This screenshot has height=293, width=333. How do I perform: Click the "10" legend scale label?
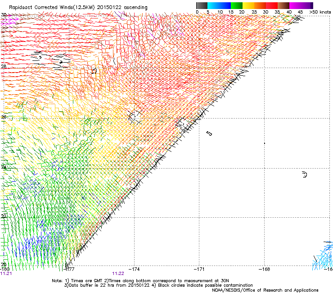coord(220,12)
